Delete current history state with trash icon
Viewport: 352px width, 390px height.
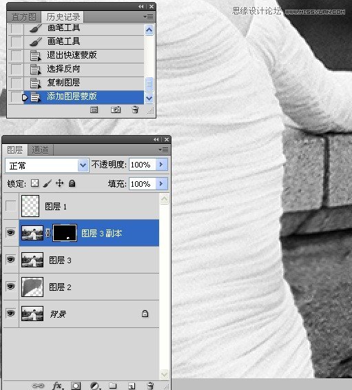pos(135,110)
